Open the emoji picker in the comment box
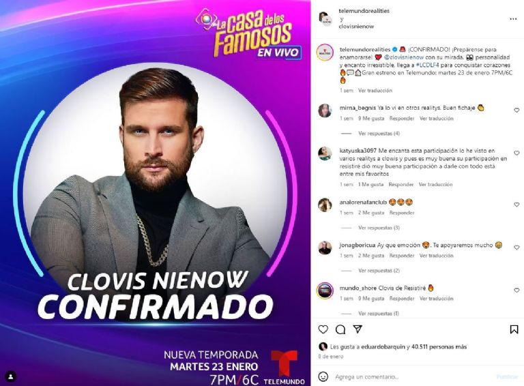 pyautogui.click(x=323, y=376)
